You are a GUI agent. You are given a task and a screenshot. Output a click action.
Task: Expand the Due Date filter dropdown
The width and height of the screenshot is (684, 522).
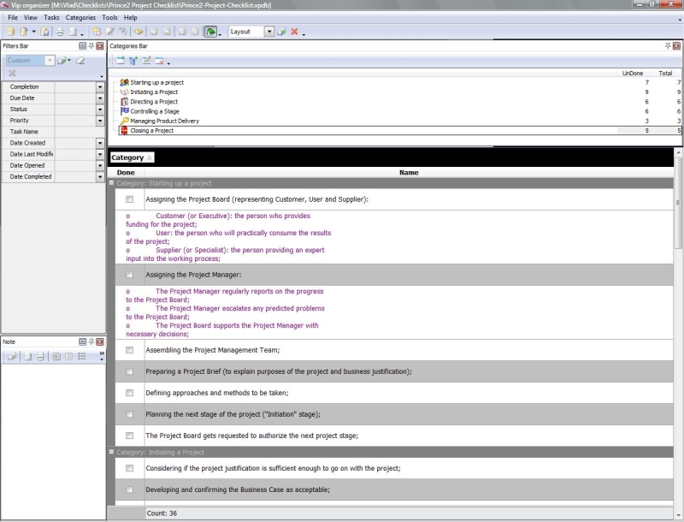[x=100, y=98]
